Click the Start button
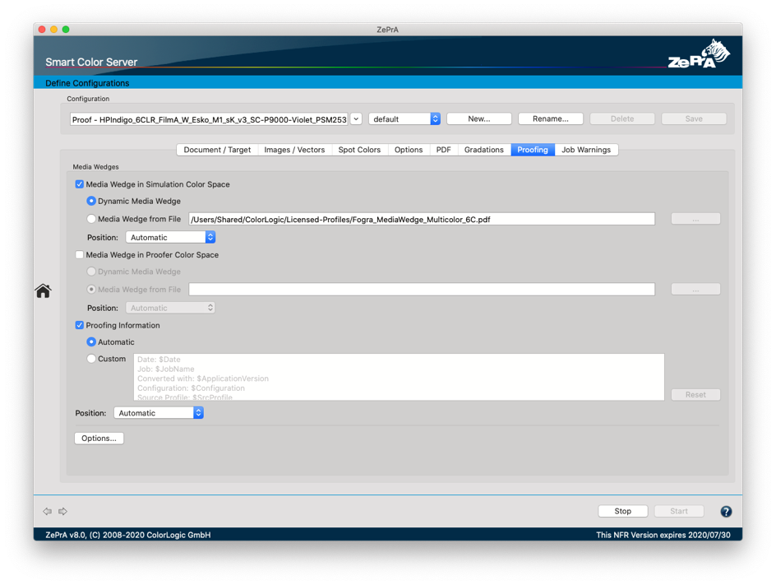The height and width of the screenshot is (585, 776). 679,511
